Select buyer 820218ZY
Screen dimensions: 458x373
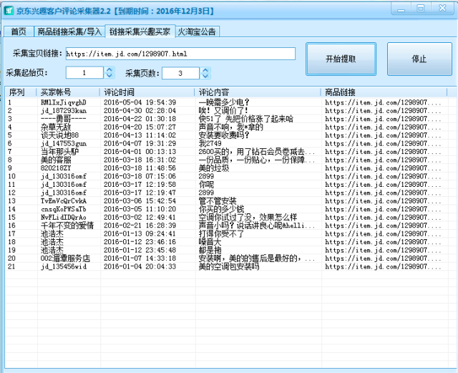click(56, 168)
